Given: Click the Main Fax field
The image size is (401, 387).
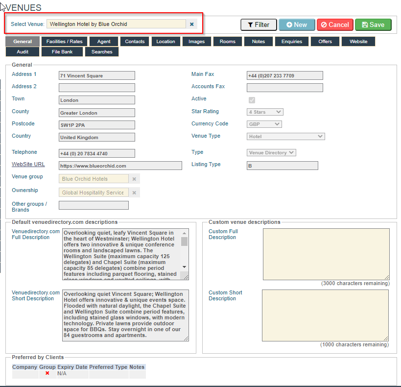Looking at the screenshot, I should pos(284,75).
